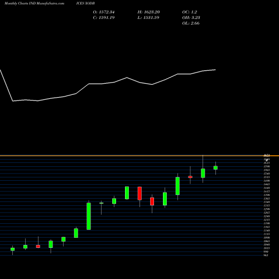This screenshot has height=279, width=279.
Task: Click the last green candle on the right
Action: 215,168
